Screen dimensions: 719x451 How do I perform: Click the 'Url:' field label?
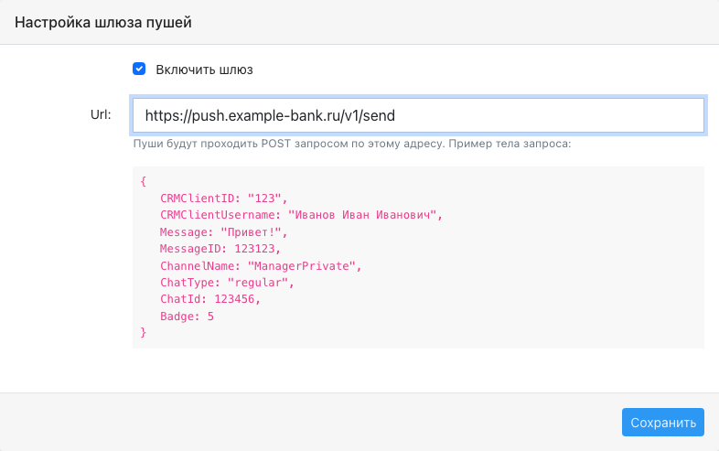point(101,114)
